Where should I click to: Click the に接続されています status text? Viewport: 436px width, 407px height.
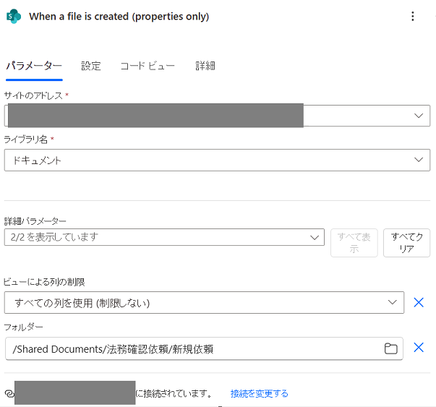pos(174,393)
